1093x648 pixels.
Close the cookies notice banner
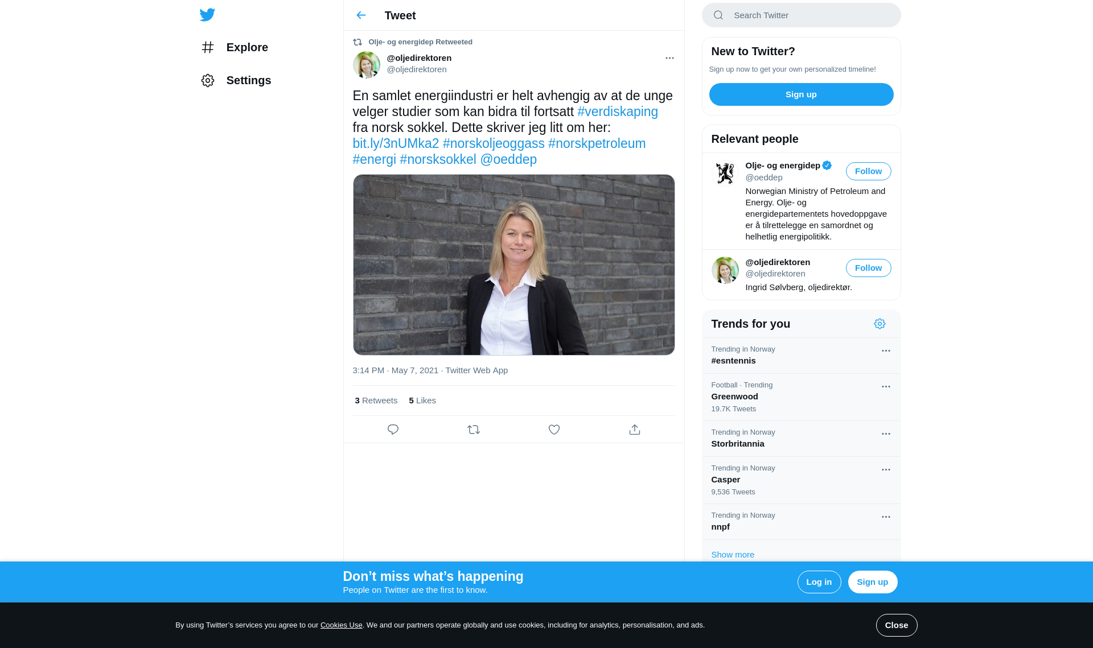pyautogui.click(x=896, y=625)
